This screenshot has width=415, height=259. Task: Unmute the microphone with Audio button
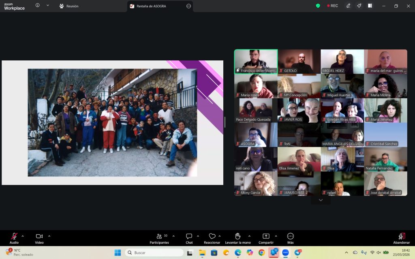[14, 237]
